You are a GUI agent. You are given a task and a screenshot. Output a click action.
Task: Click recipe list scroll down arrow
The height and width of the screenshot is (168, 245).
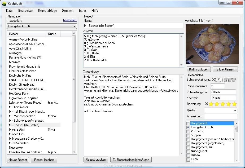[74, 152]
